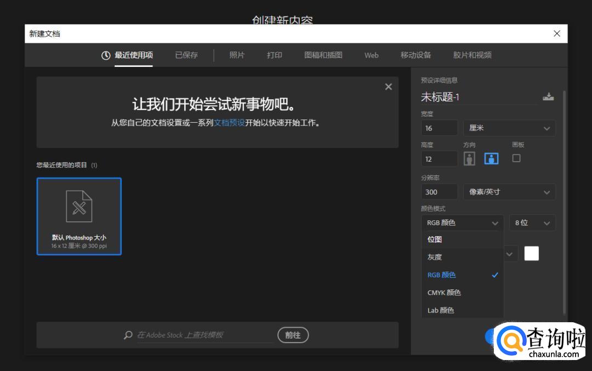Follow the 文档预设 link

click(x=229, y=123)
